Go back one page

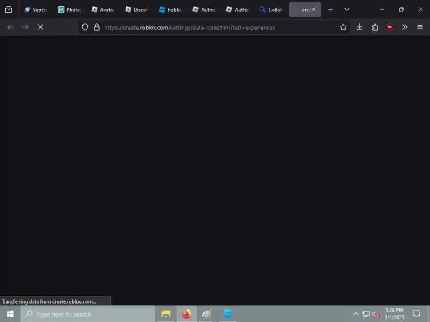click(x=10, y=27)
